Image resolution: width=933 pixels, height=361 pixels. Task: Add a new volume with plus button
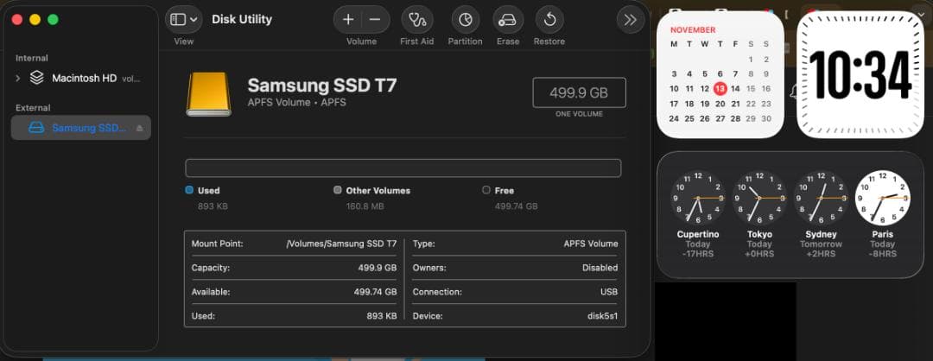348,20
